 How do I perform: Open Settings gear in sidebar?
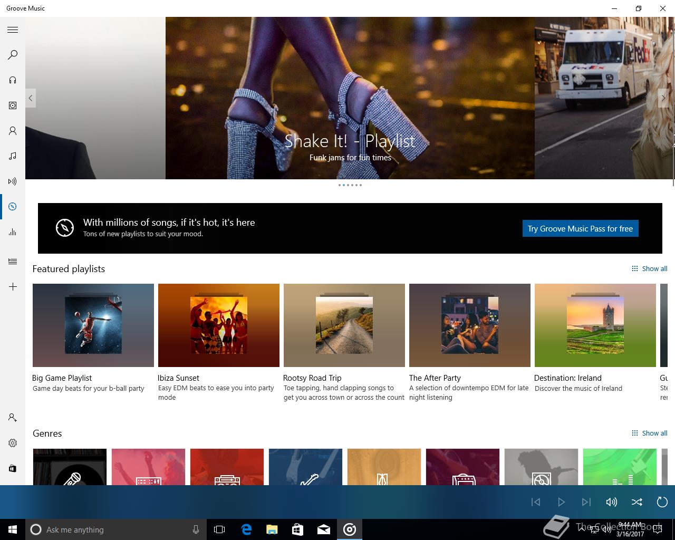(13, 443)
